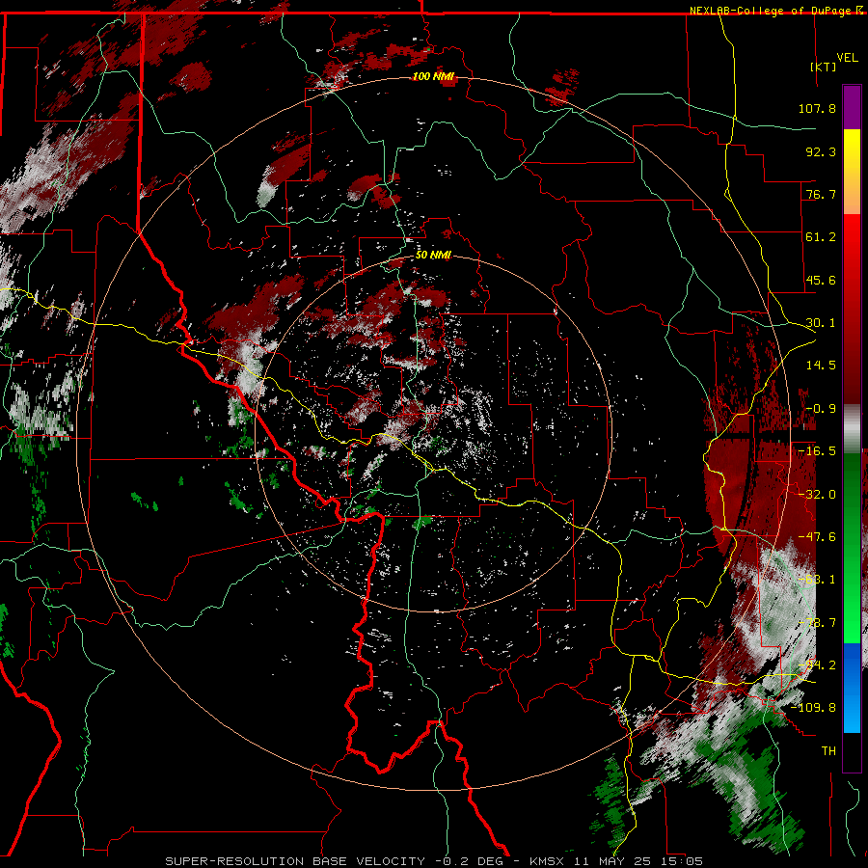
Task: Select the 45.6 legend value
Action: [x=821, y=280]
